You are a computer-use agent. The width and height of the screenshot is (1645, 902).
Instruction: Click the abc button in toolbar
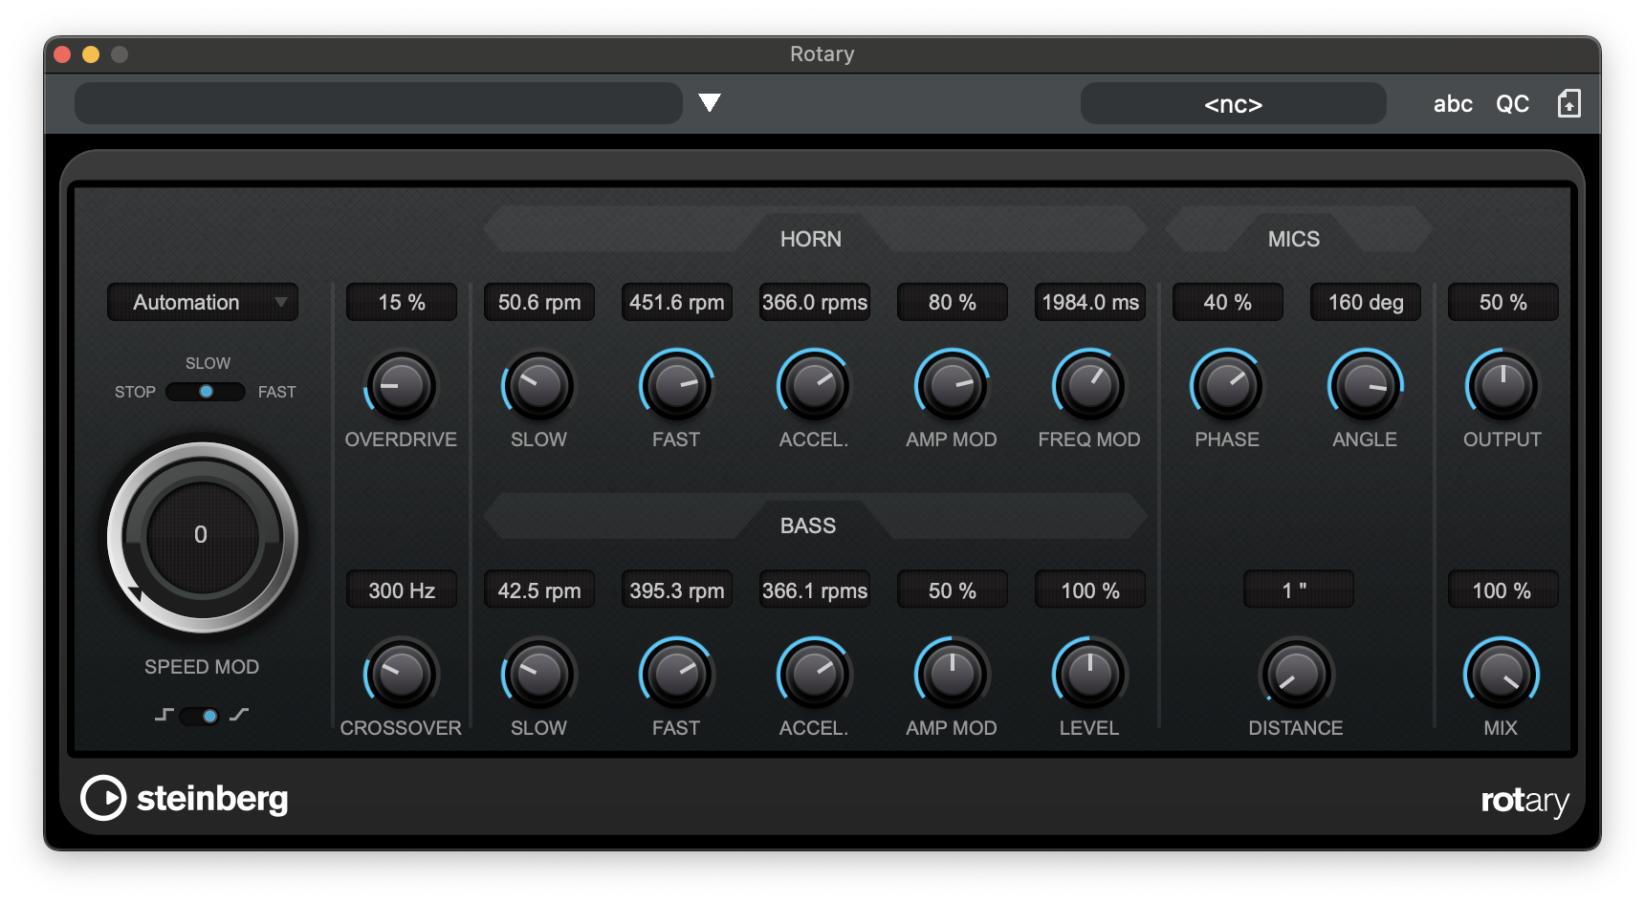coord(1452,103)
